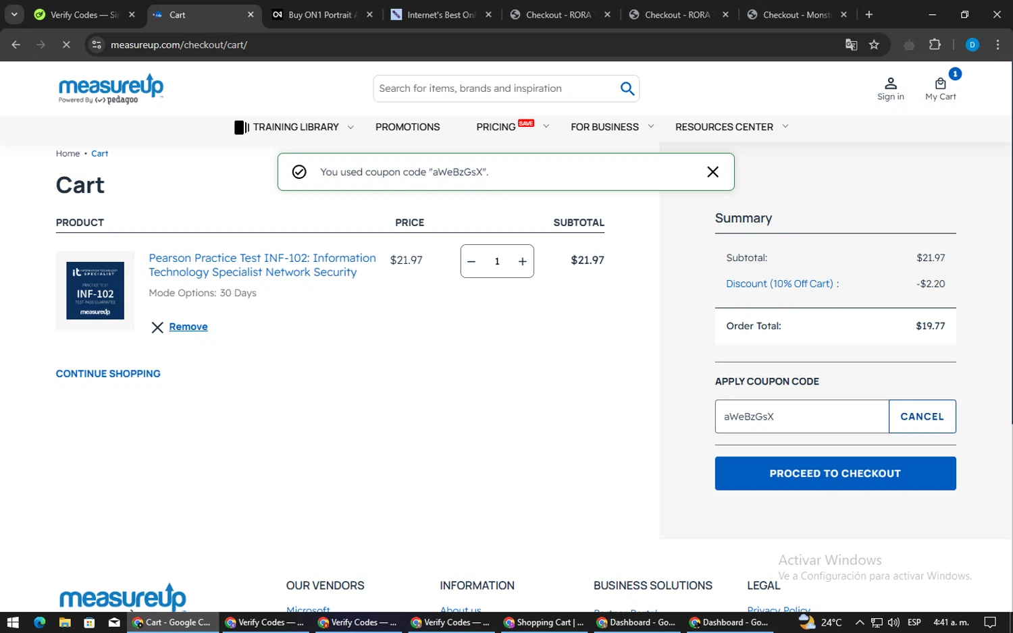Click the quantity value field

[x=497, y=262]
